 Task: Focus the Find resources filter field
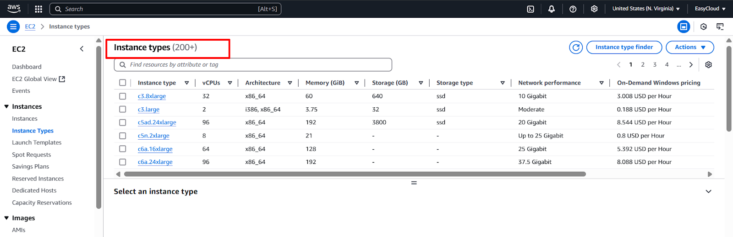tap(253, 65)
